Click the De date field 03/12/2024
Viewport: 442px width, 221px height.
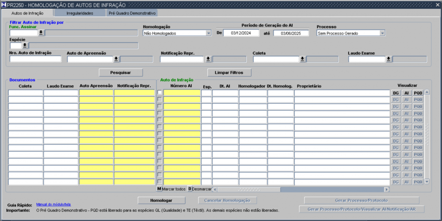click(241, 33)
